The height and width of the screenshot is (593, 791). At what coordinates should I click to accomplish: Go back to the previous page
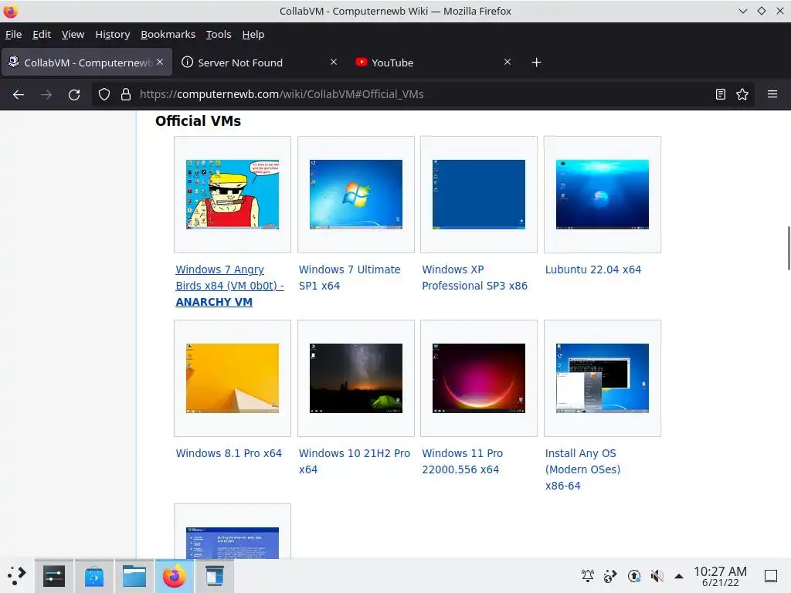(19, 94)
